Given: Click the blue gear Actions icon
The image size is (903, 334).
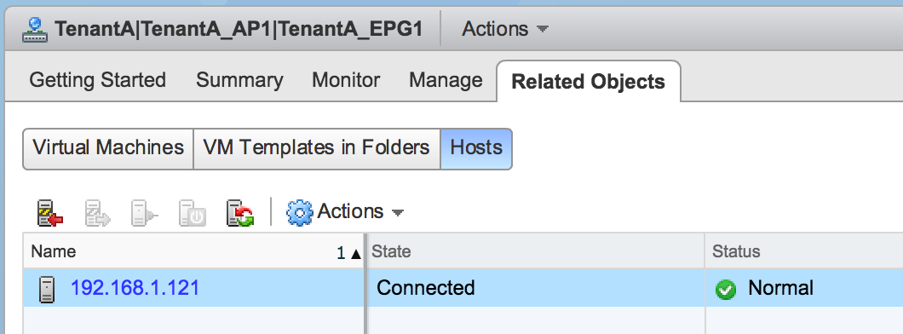Looking at the screenshot, I should pos(300,212).
